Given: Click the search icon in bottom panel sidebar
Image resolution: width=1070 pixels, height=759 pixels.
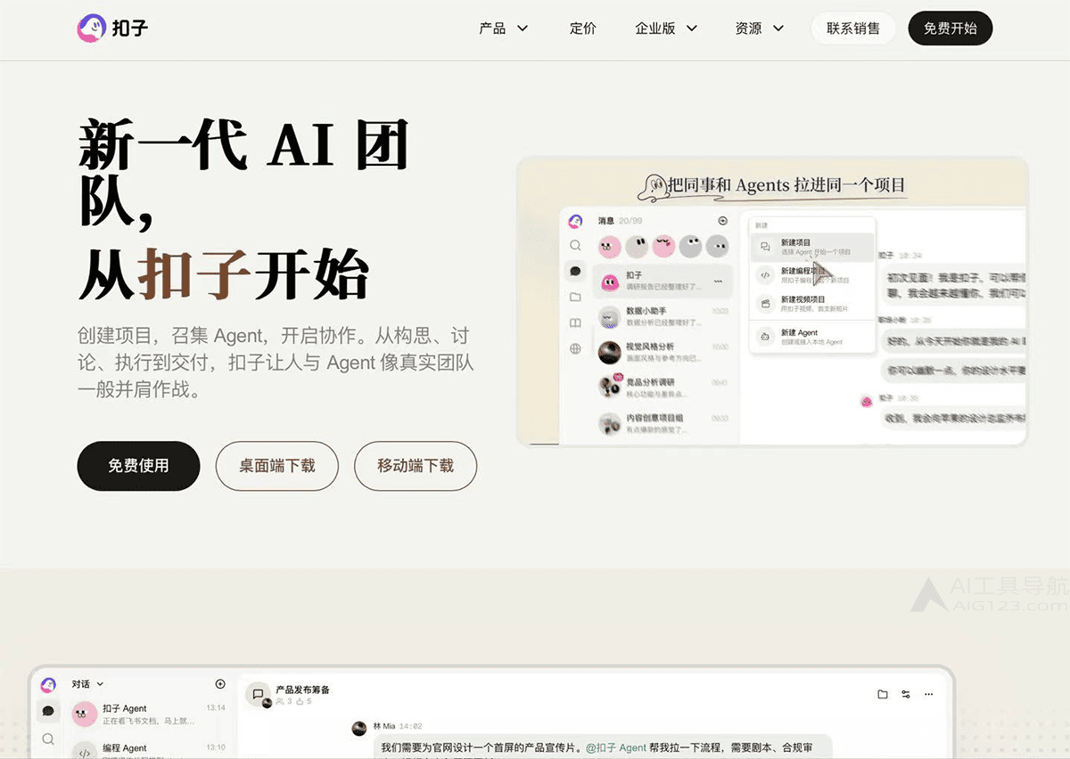Looking at the screenshot, I should pyautogui.click(x=48, y=739).
